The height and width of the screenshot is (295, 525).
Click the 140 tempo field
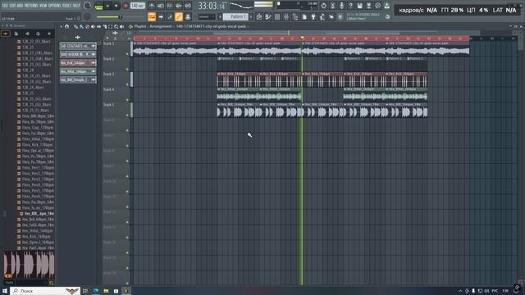pyautogui.click(x=137, y=6)
